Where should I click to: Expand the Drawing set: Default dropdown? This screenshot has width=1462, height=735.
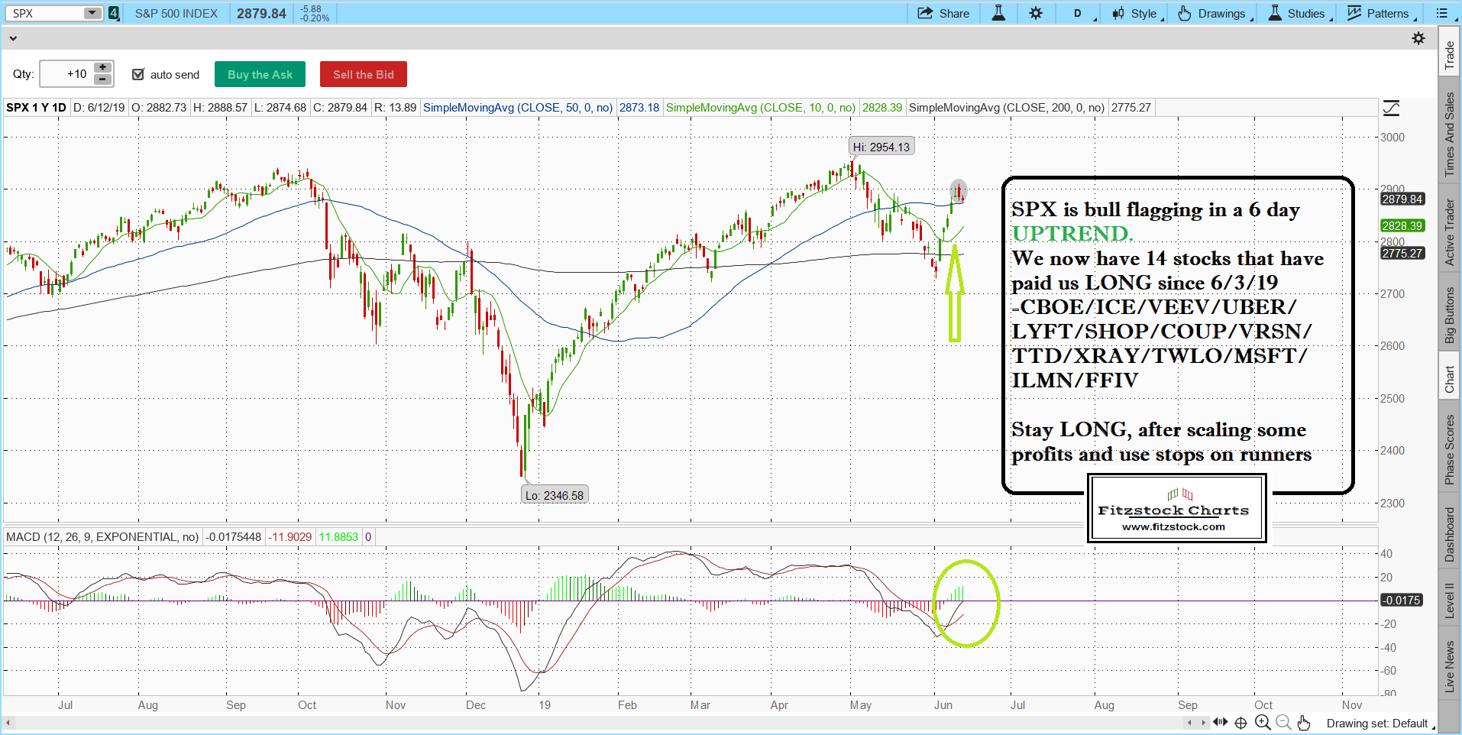pyautogui.click(x=1380, y=724)
